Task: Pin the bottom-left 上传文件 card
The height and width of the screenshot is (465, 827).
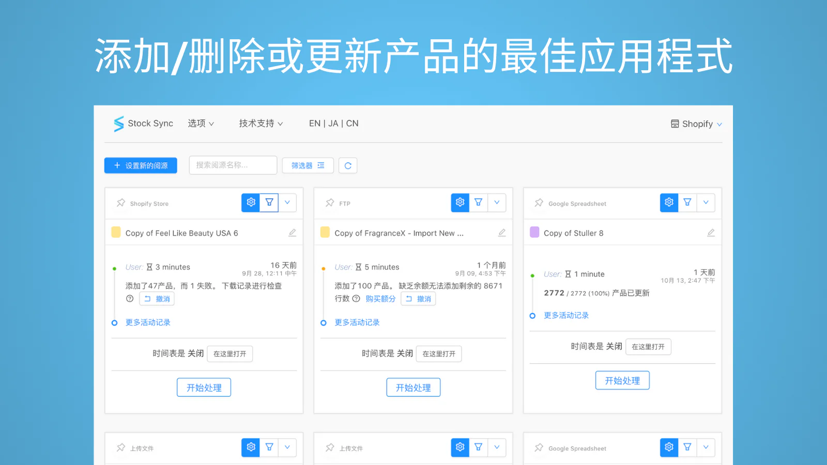Action: 121,447
